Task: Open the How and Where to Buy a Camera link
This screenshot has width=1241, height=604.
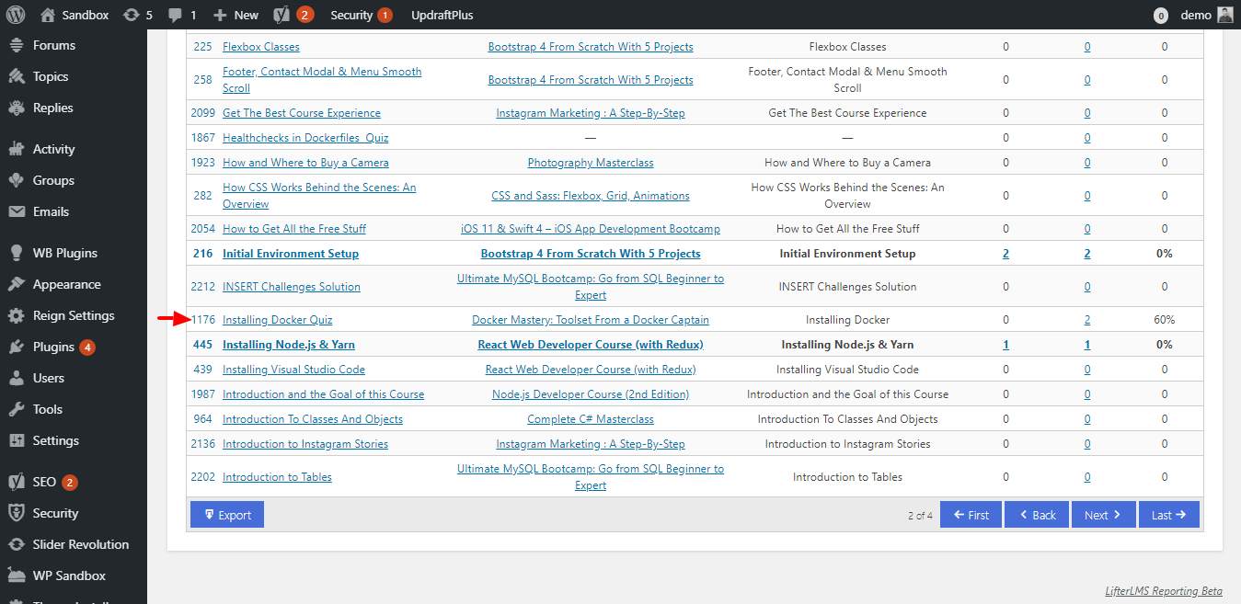Action: 305,163
